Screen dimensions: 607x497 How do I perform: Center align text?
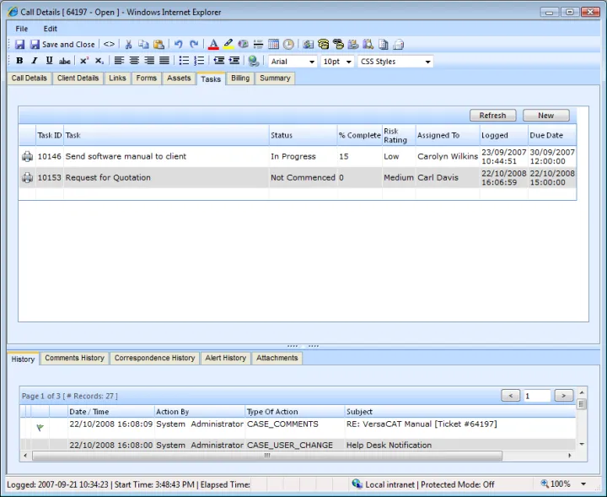(134, 61)
